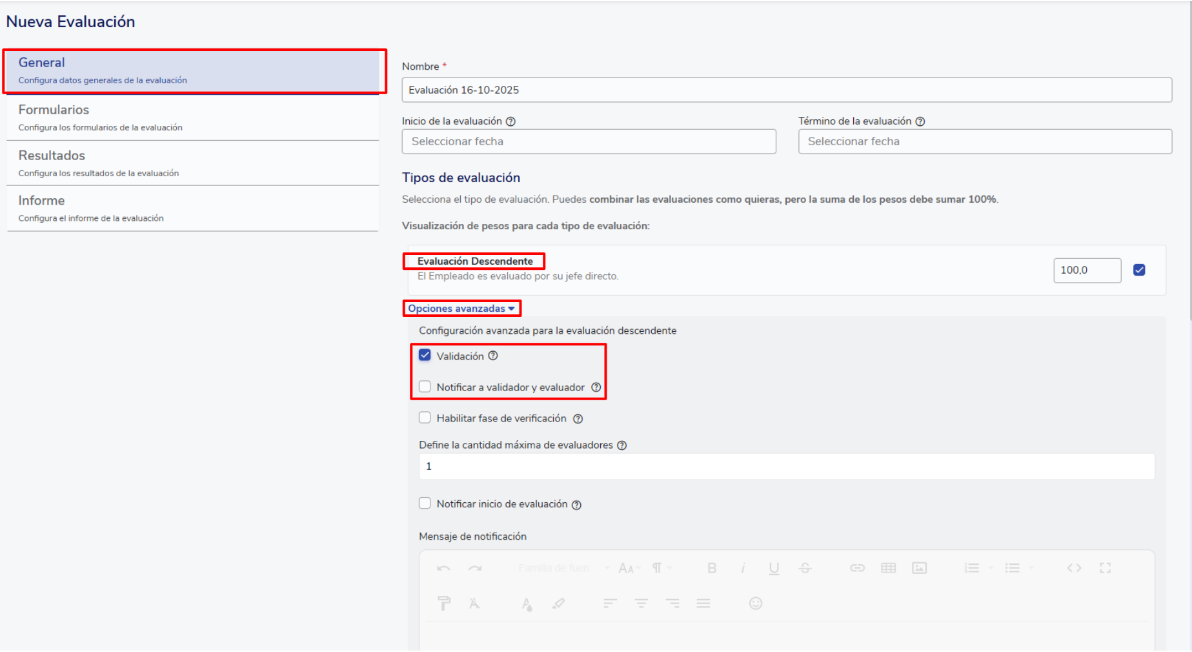The width and height of the screenshot is (1192, 652).
Task: Insert a table in notification message
Action: click(888, 568)
